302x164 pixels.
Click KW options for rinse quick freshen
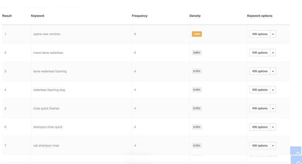tap(260, 108)
